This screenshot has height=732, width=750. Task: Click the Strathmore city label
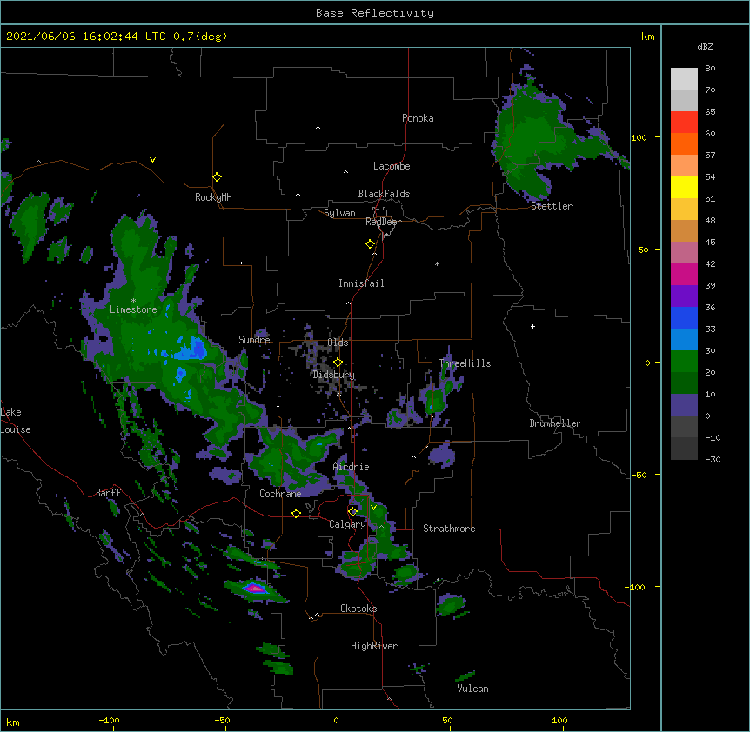449,529
